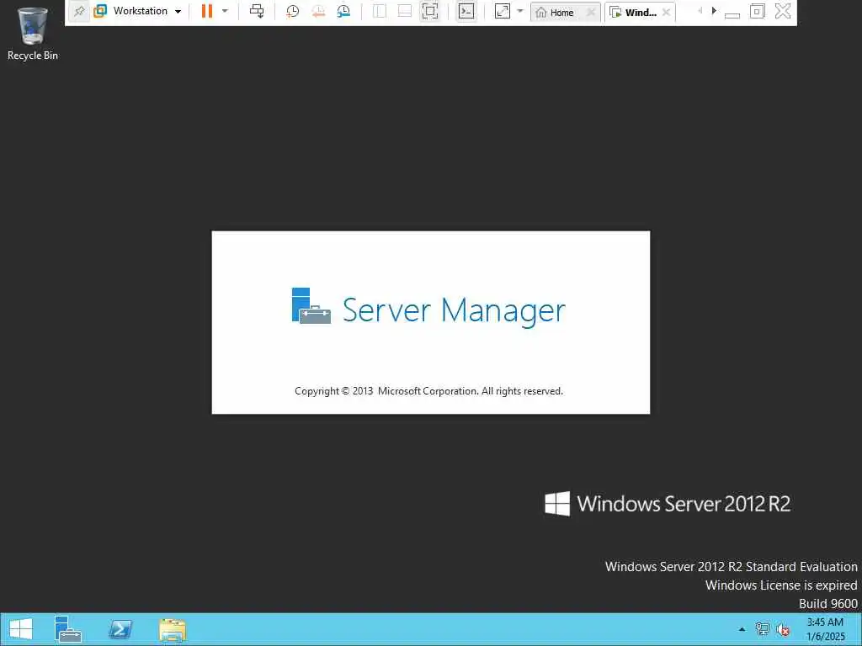Screen dimensions: 862x646
Task: Show hidden tray icons arrow
Action: 742,629
